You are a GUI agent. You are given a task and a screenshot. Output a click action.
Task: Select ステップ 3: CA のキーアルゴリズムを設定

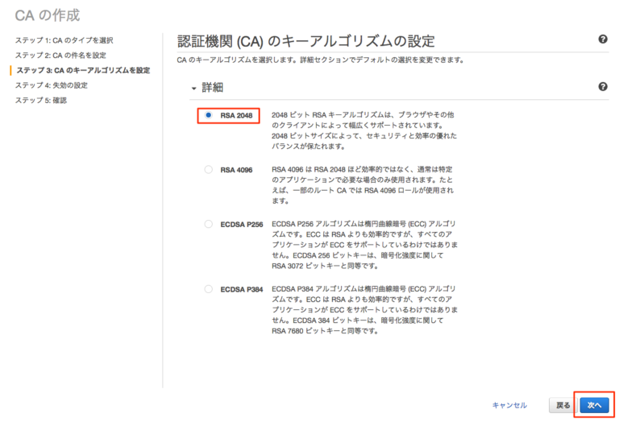tap(82, 70)
